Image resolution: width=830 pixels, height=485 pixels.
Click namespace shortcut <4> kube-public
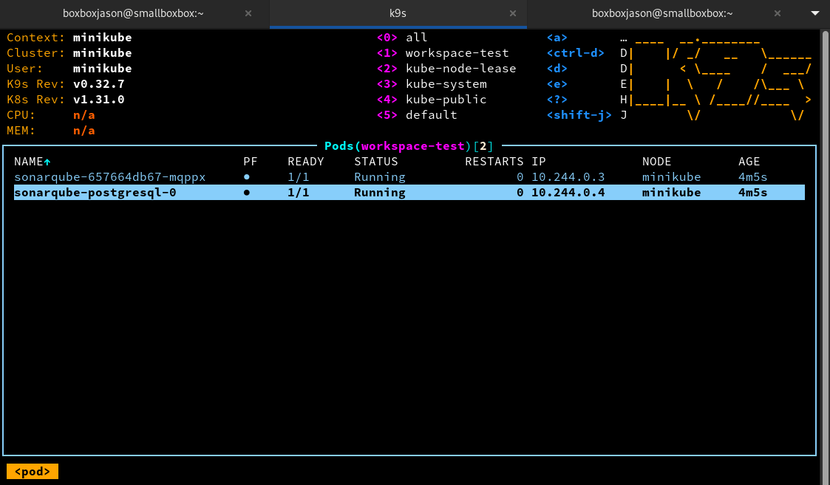pyautogui.click(x=432, y=100)
